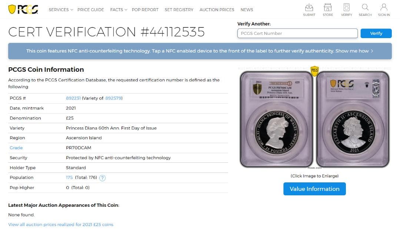This screenshot has width=400, height=229.
Task: Click the PCGS logo in header
Action: tap(23, 10)
